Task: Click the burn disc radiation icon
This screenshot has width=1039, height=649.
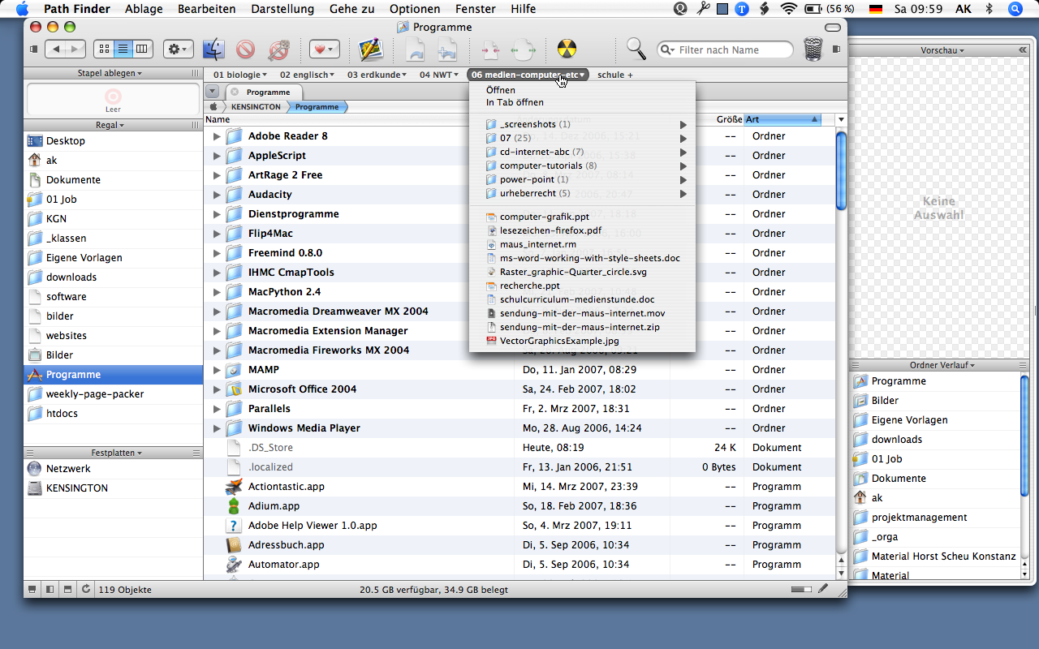Action: tap(567, 49)
